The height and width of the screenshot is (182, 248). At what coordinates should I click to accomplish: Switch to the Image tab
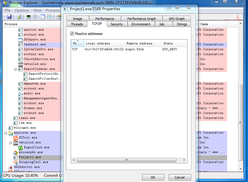[78, 19]
